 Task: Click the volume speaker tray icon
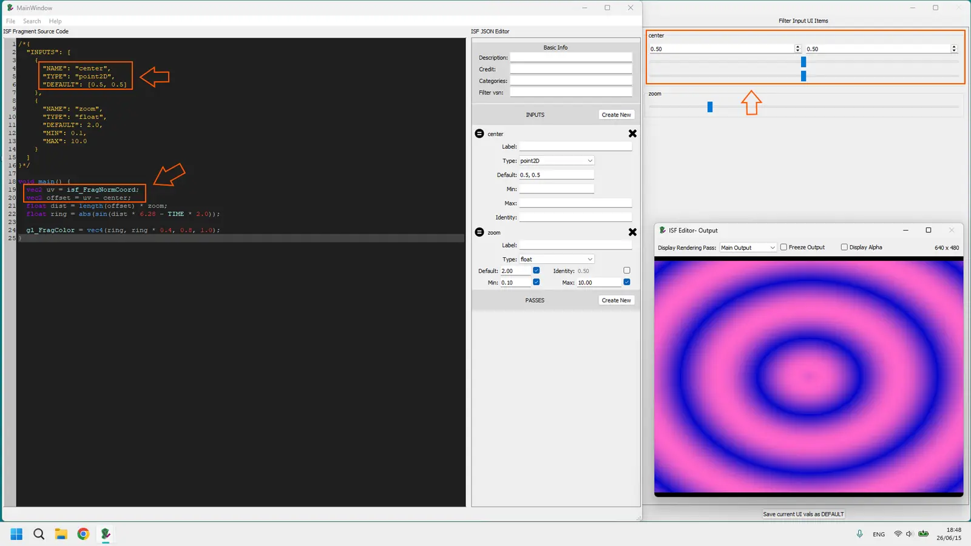tap(909, 534)
